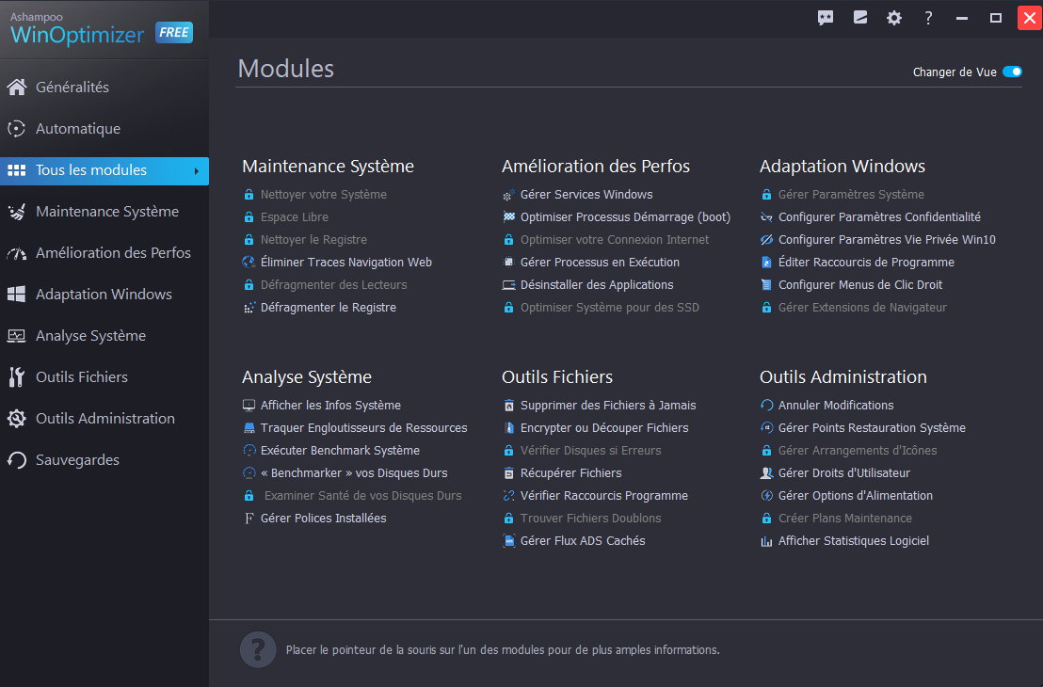Toggle the Changer de Vue switch
Image resolution: width=1043 pixels, height=687 pixels.
1012,72
